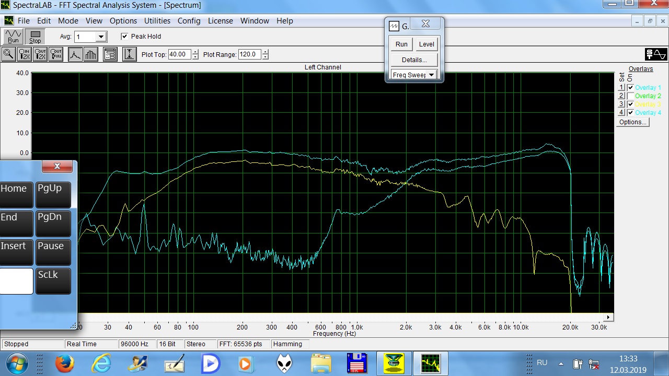Open the Mode menu
Screen dimensions: 669x376
pyautogui.click(x=68, y=21)
